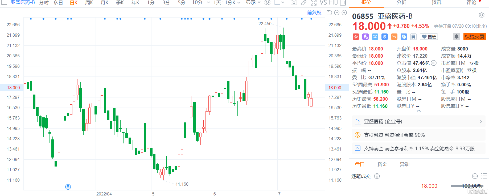Click the 52周最高 51.900 value
The image size is (489, 196).
[381, 85]
